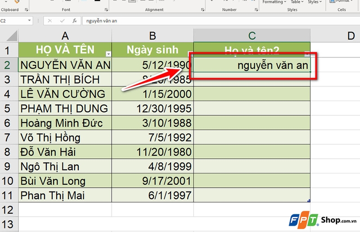Select column B header
Viewport: 360px width, 232px height.
pyautogui.click(x=153, y=36)
